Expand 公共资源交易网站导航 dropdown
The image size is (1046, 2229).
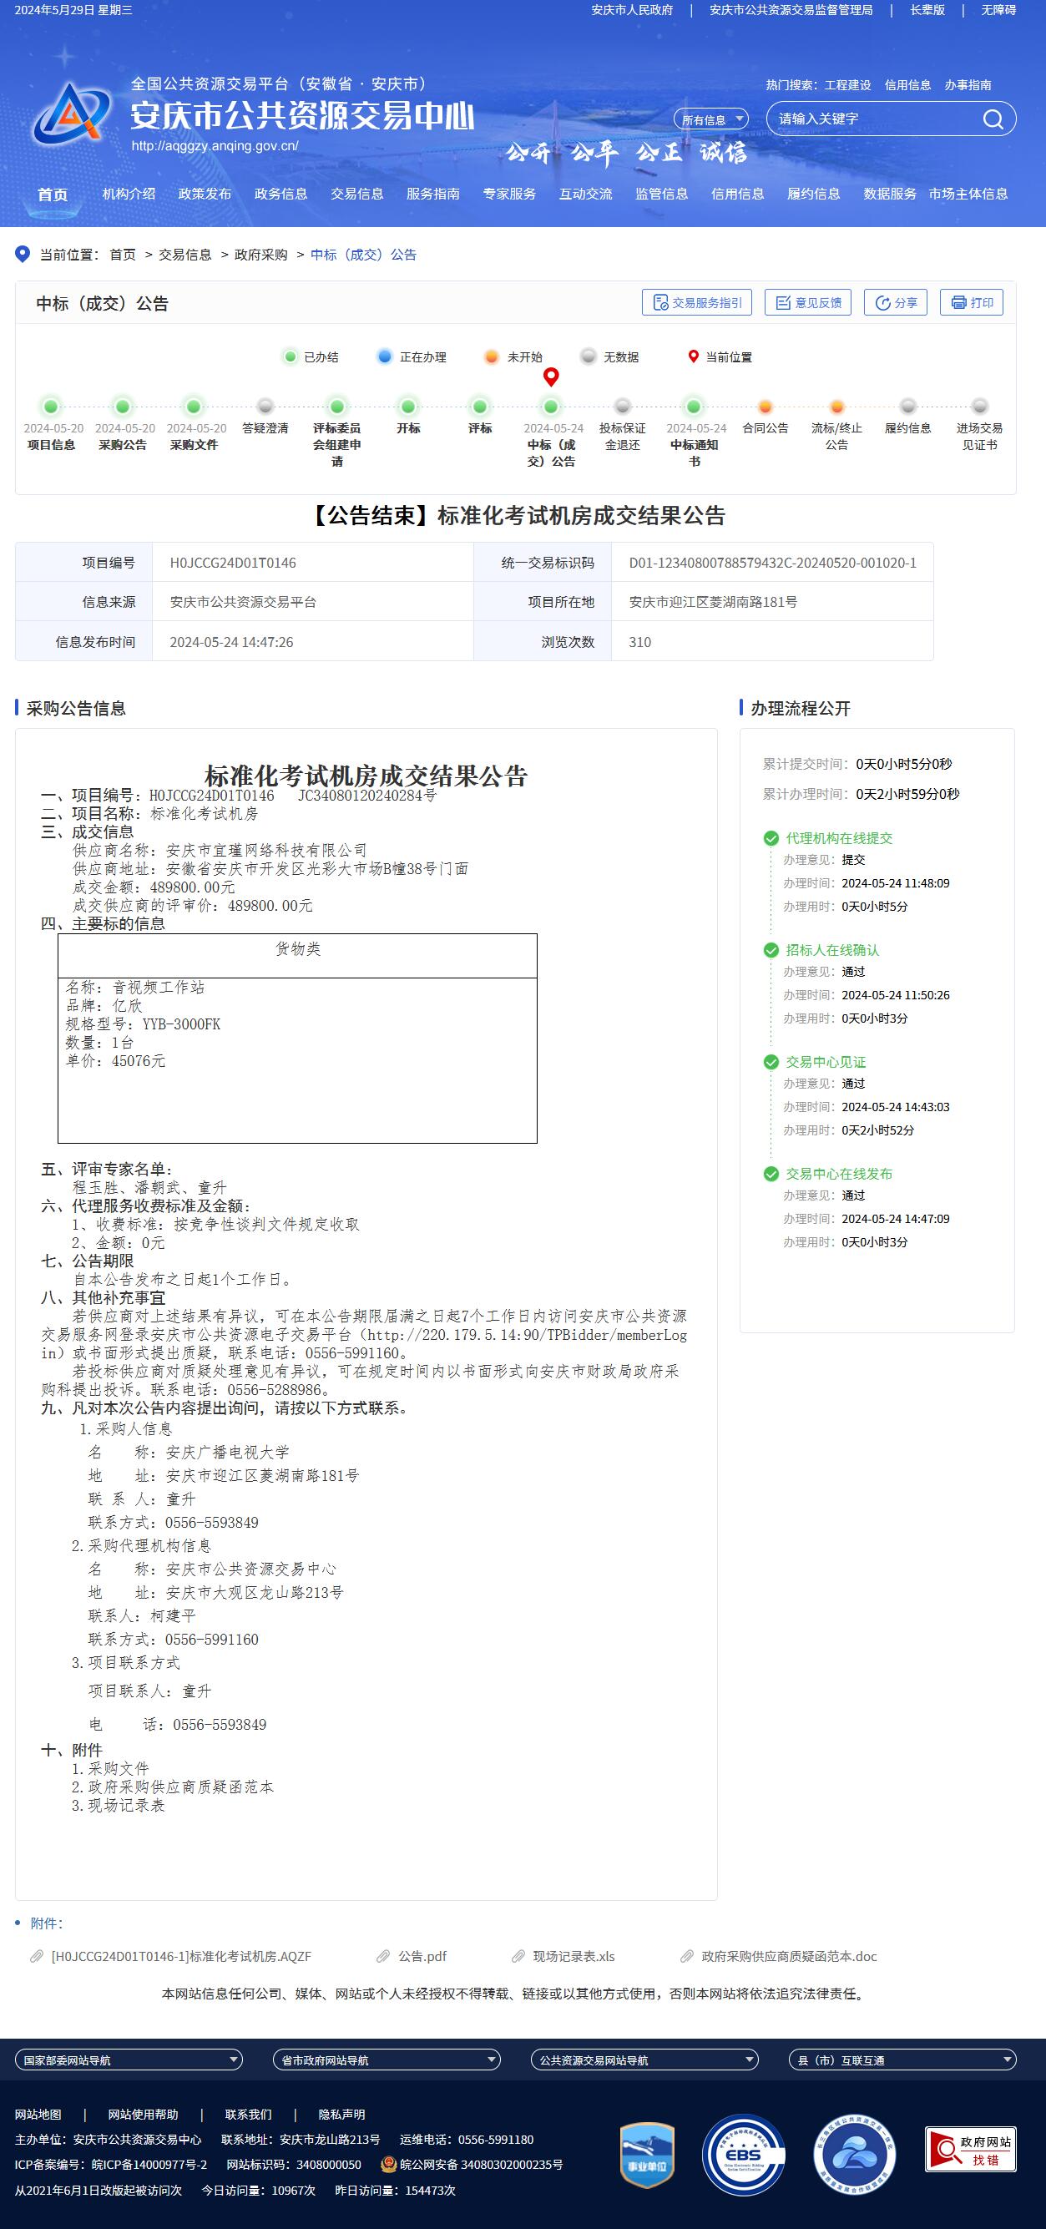(644, 2060)
